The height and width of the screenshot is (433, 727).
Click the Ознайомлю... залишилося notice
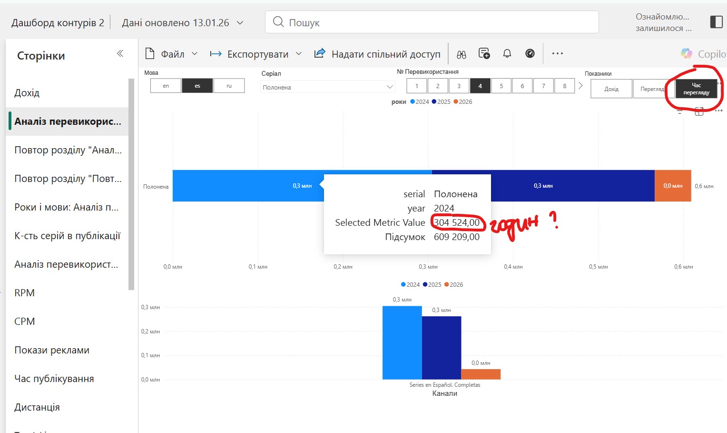coord(663,22)
